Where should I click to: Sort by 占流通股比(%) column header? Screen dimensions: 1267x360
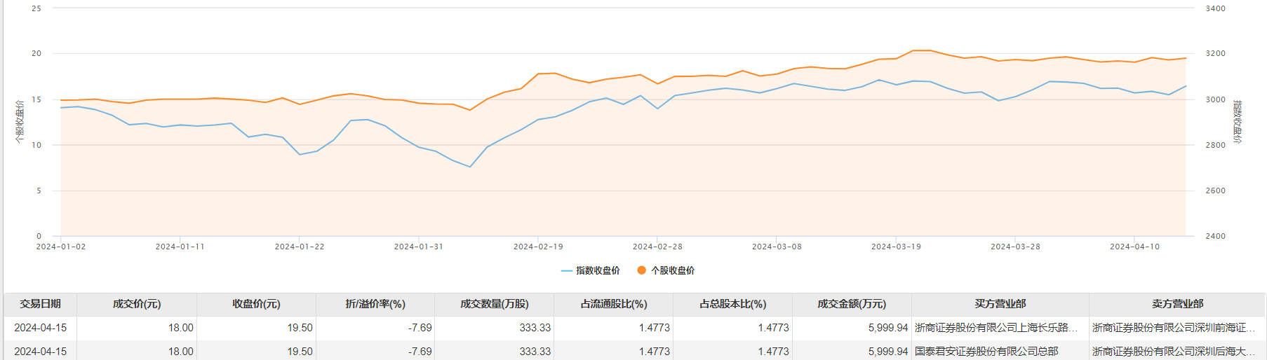614,304
